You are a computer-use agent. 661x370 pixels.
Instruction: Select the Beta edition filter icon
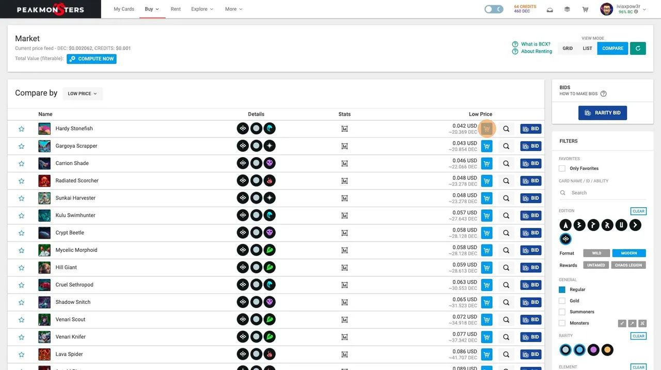[x=579, y=225]
